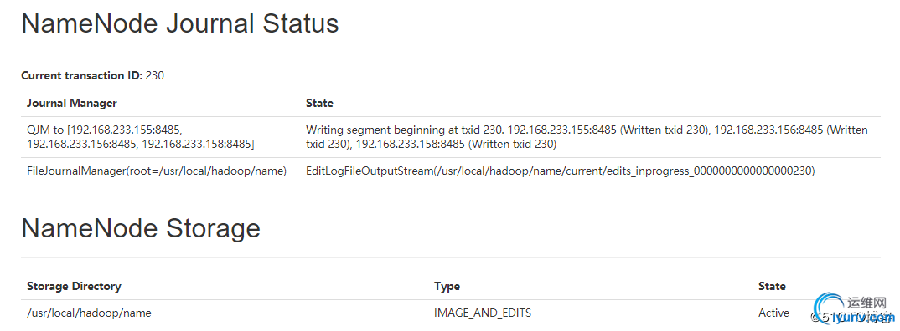Click the Active state cell

pyautogui.click(x=773, y=313)
